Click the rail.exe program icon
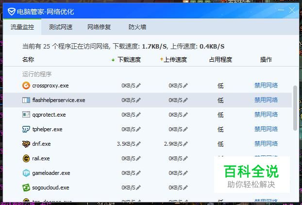This screenshot has height=205, width=302. click(x=26, y=158)
